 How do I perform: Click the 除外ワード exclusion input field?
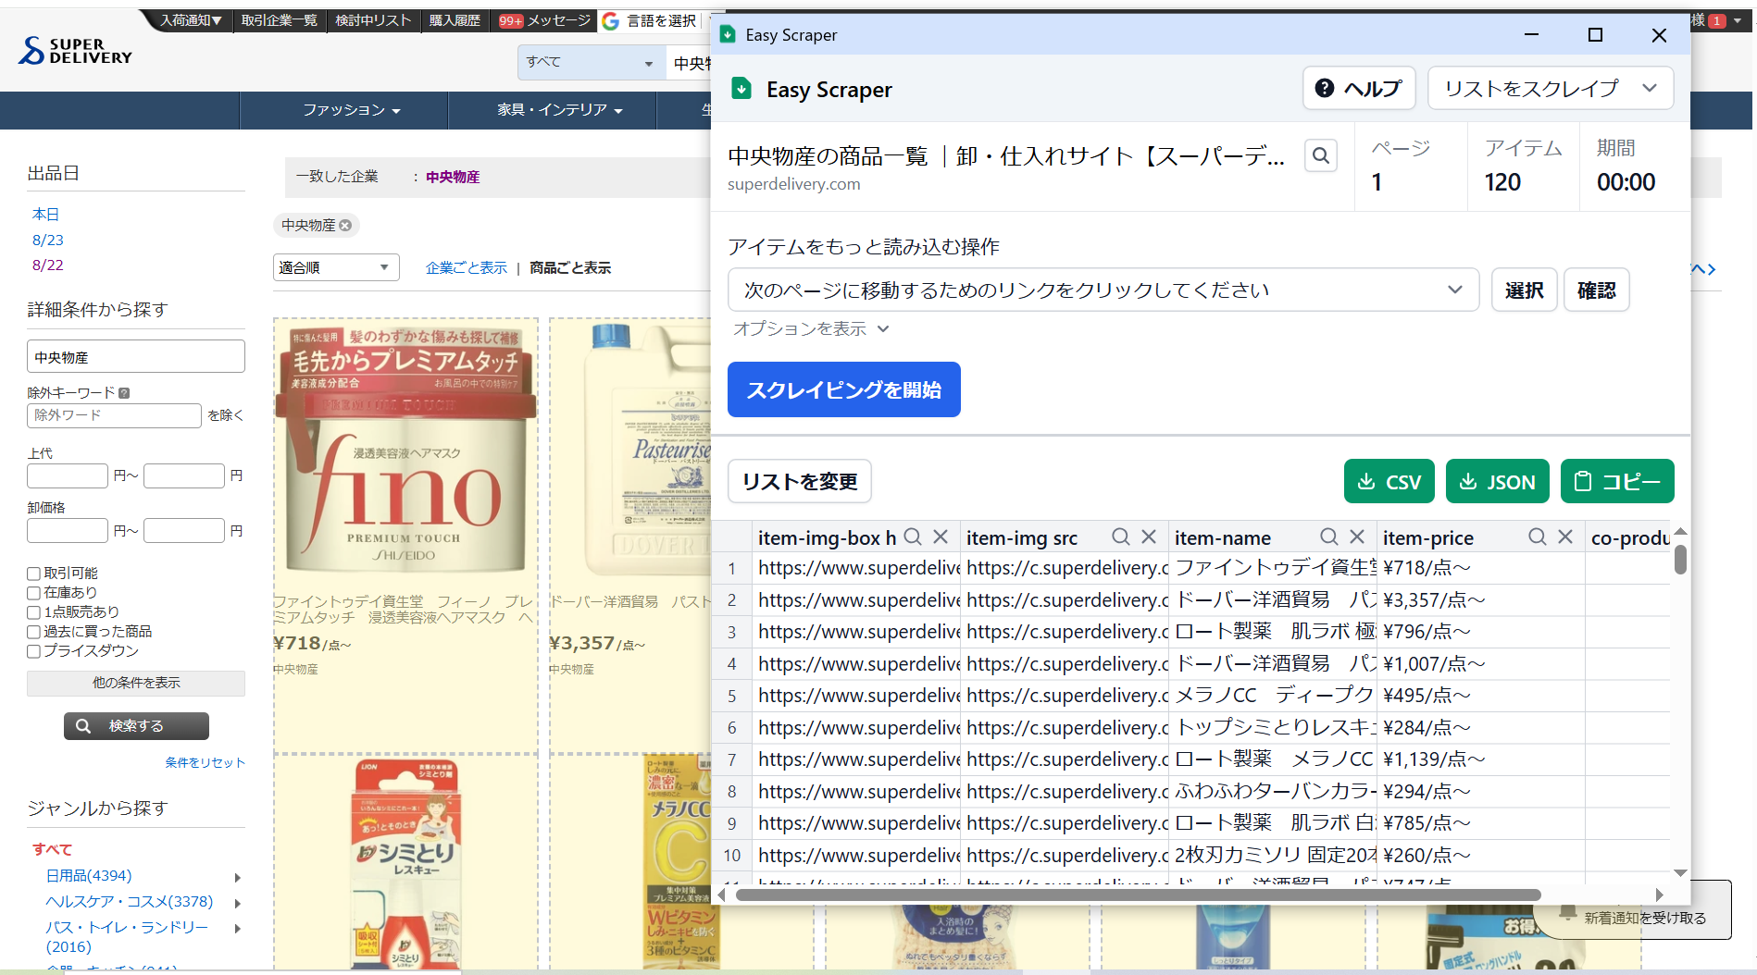pyautogui.click(x=114, y=415)
